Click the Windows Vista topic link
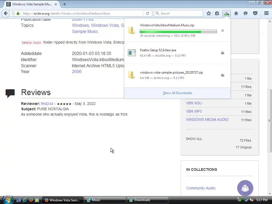 pyautogui.click(x=105, y=25)
